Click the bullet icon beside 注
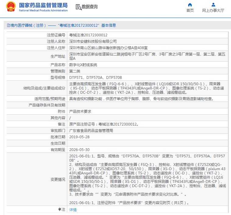 point(60,210)
